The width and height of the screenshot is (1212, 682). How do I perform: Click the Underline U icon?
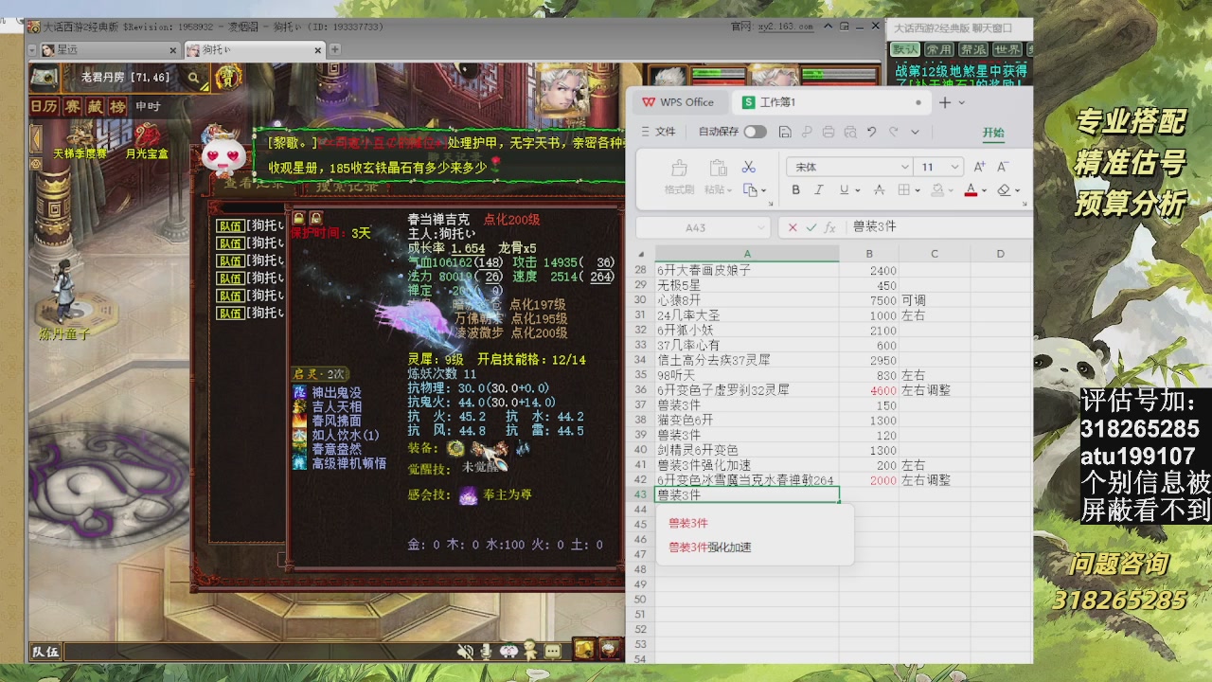click(x=844, y=190)
